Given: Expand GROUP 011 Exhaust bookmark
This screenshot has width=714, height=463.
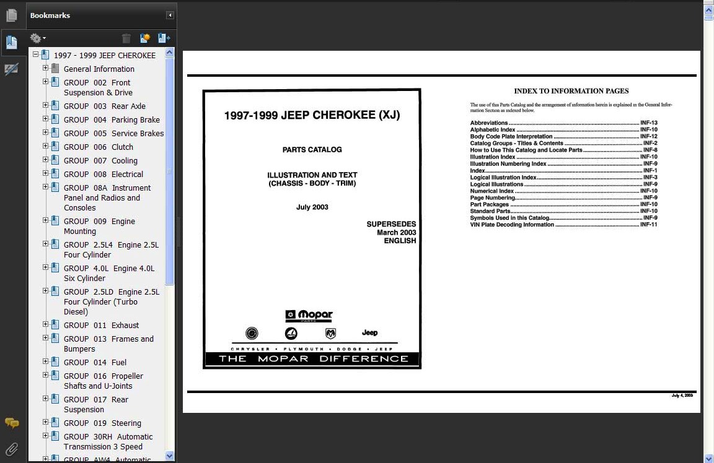Looking at the screenshot, I should [x=45, y=325].
